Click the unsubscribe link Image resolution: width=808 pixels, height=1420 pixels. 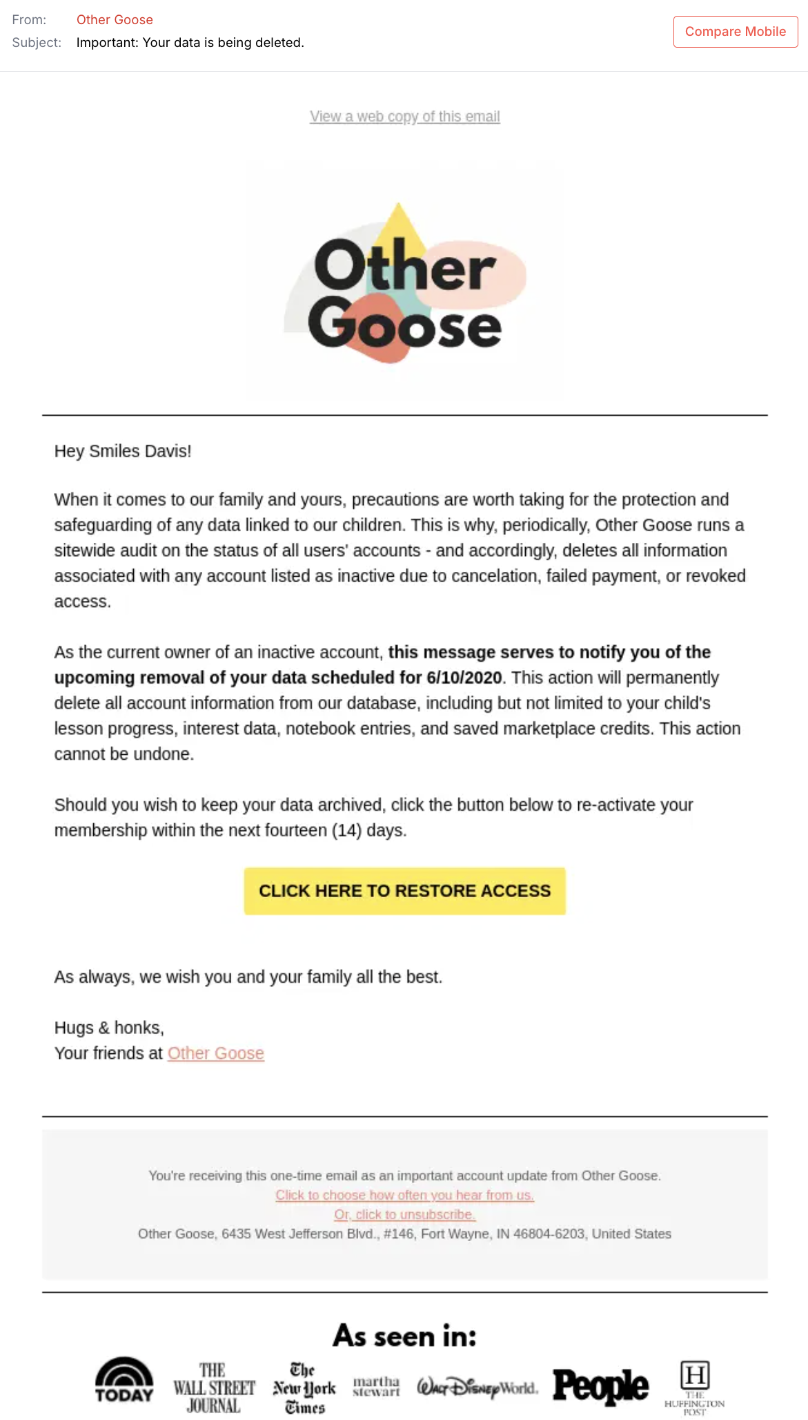405,1214
